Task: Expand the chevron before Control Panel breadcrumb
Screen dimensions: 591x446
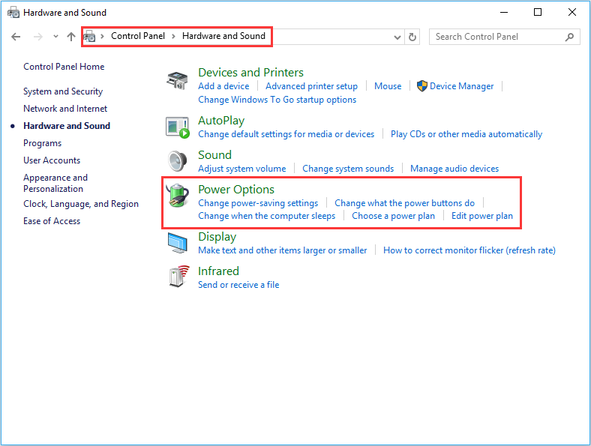Action: [102, 37]
